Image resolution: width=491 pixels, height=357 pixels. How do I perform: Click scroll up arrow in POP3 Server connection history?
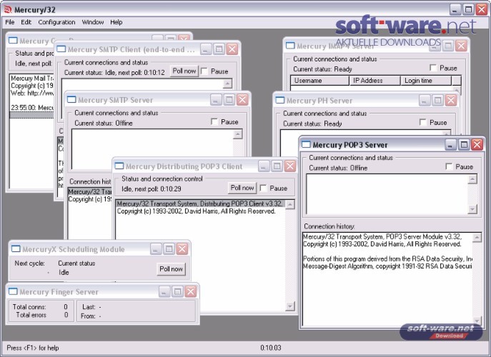(x=477, y=238)
